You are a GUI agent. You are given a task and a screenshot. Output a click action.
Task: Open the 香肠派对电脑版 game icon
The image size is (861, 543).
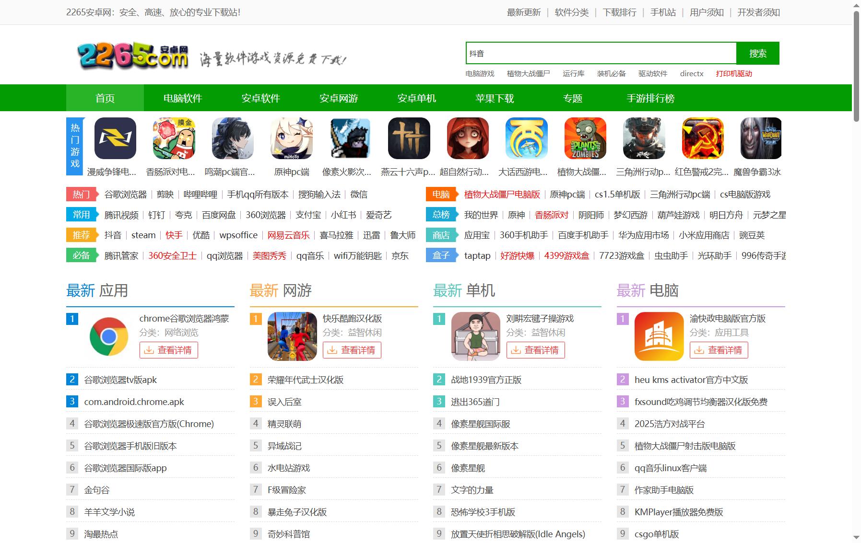(174, 138)
